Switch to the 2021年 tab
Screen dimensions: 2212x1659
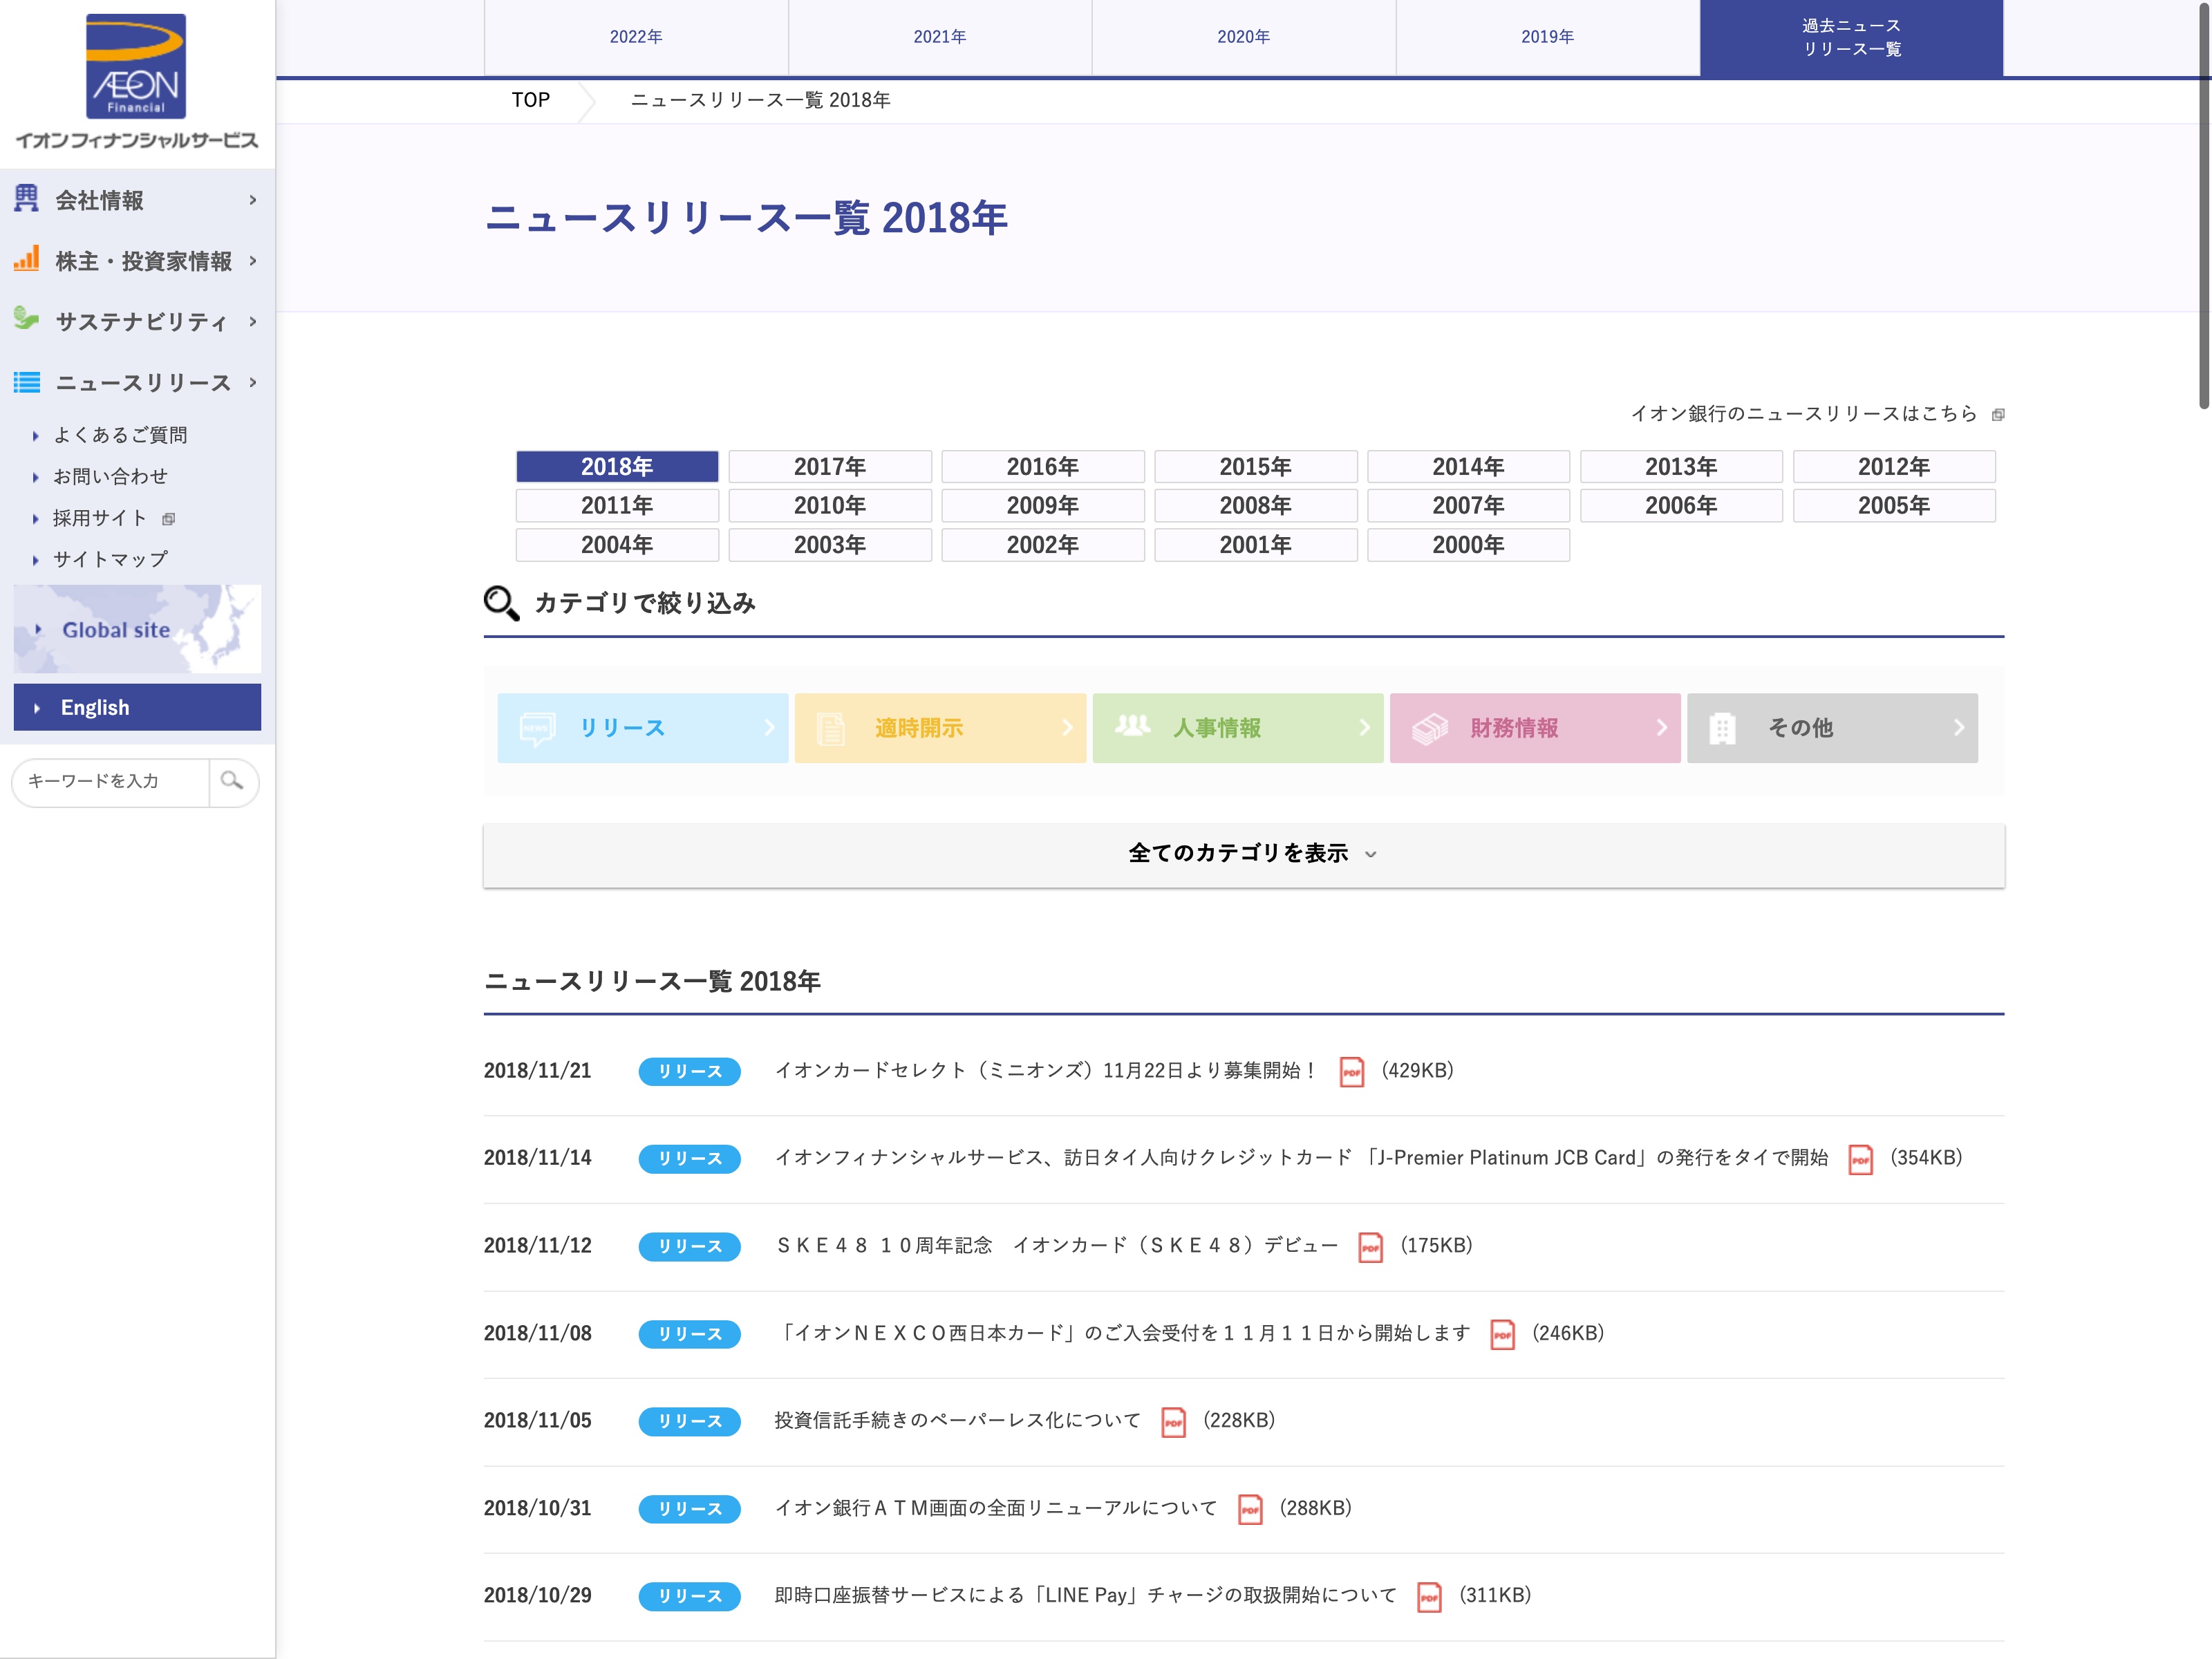(x=939, y=37)
